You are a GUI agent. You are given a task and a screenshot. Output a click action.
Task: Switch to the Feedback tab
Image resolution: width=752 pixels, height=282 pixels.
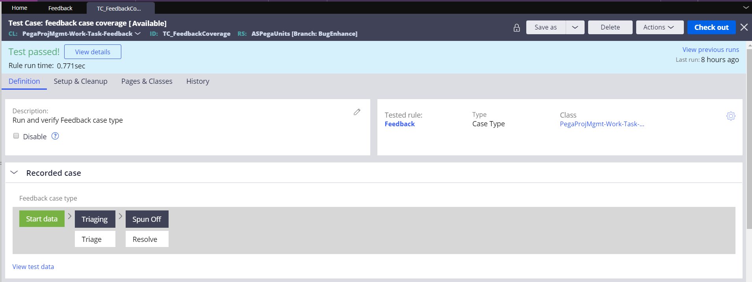[60, 8]
